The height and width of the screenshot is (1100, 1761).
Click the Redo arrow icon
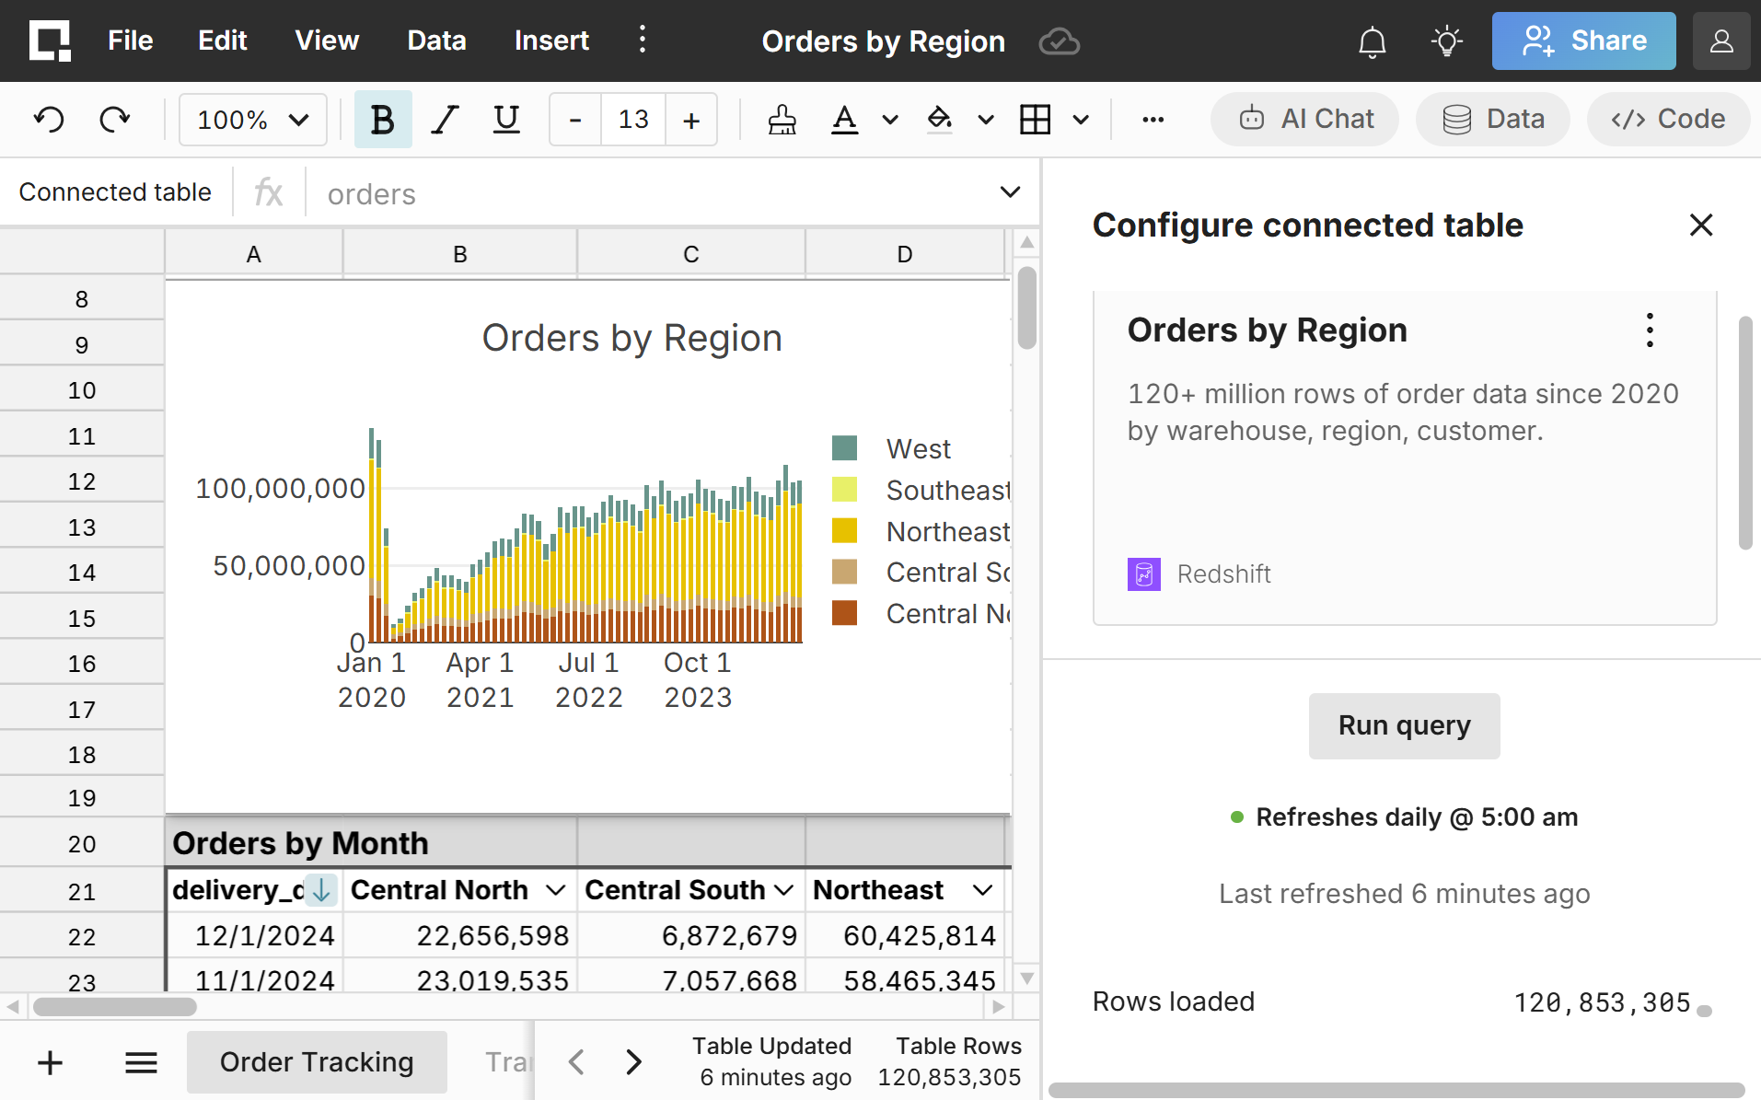coord(114,120)
